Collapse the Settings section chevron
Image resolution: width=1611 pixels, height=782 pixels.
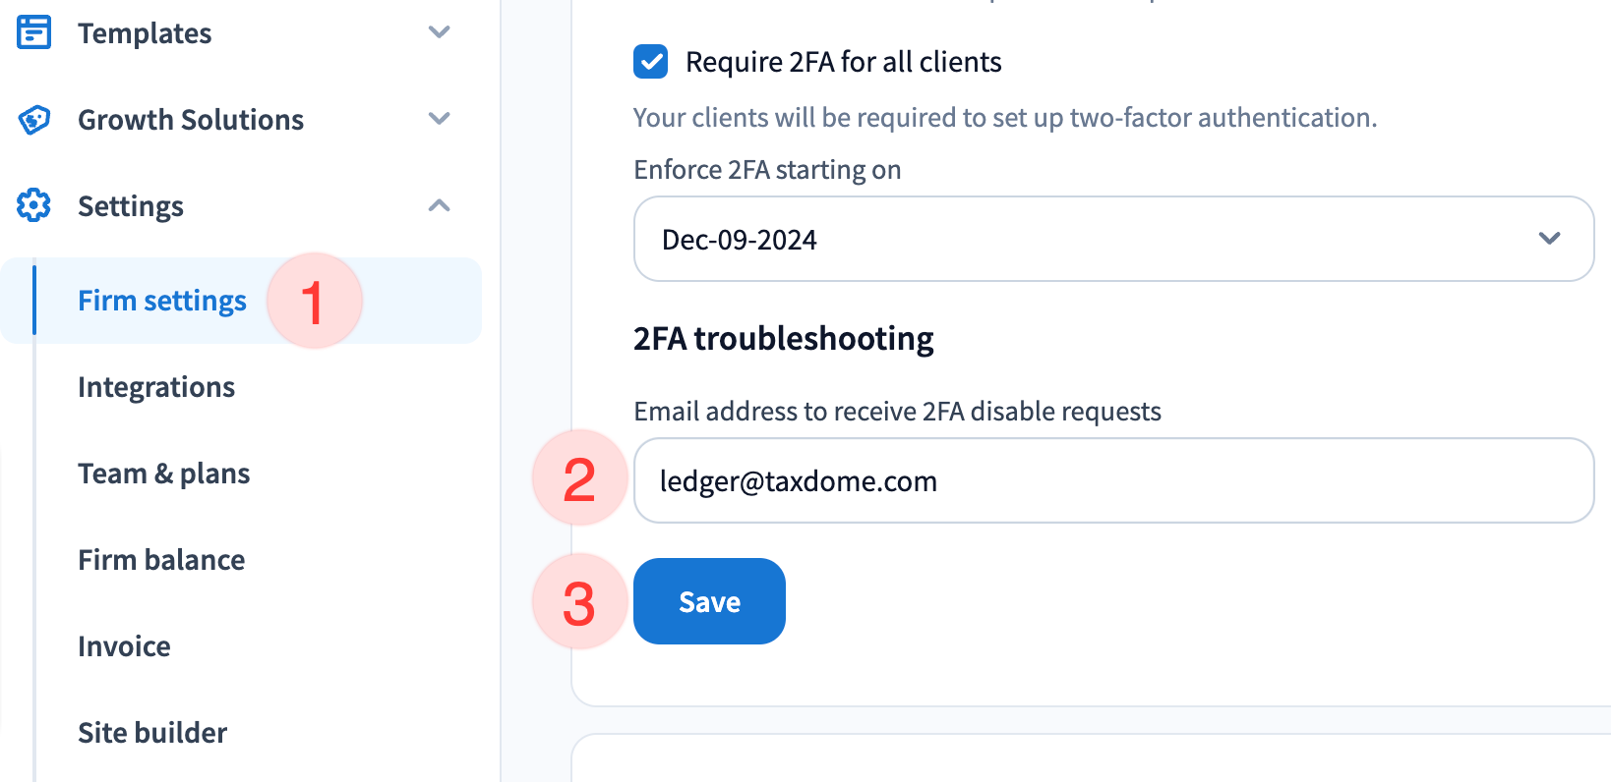pyautogui.click(x=440, y=205)
